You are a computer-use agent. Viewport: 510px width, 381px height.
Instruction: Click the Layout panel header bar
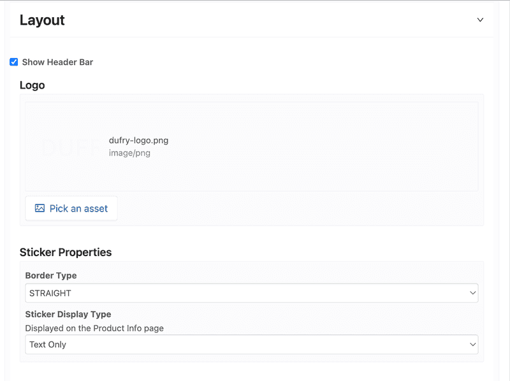point(255,20)
